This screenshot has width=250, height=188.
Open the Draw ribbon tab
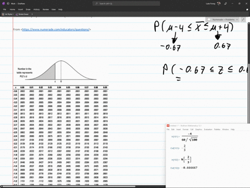click(x=28, y=9)
